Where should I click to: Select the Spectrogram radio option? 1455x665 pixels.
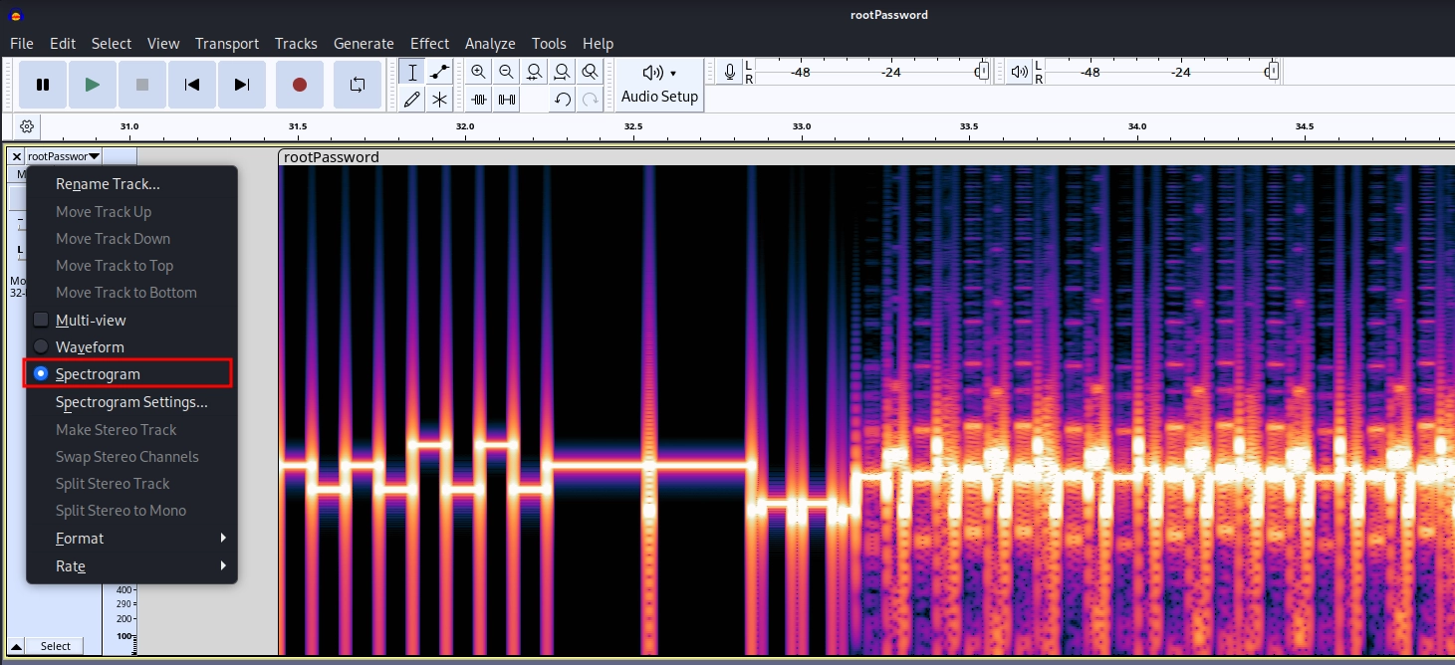coord(42,374)
